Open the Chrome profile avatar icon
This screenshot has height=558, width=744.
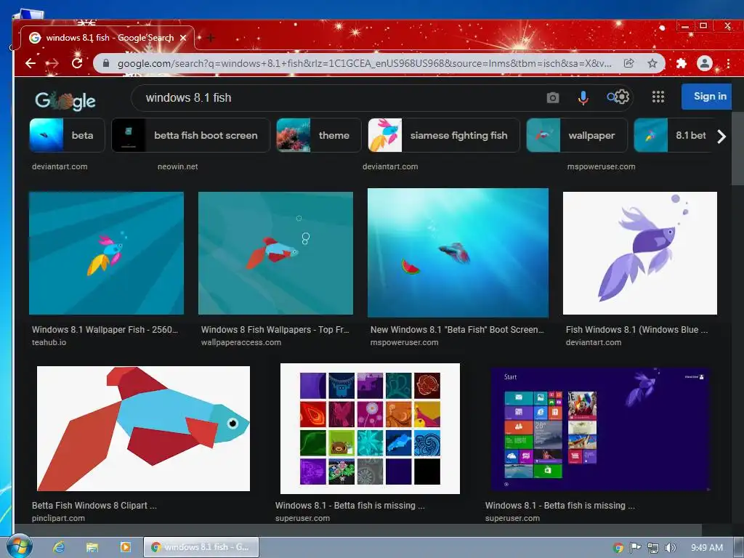705,63
